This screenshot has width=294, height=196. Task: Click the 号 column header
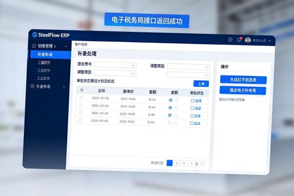tap(81, 90)
